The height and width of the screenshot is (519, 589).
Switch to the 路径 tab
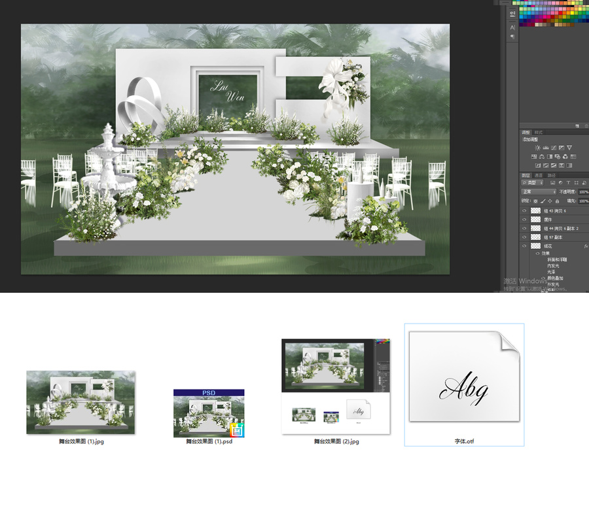tap(552, 175)
